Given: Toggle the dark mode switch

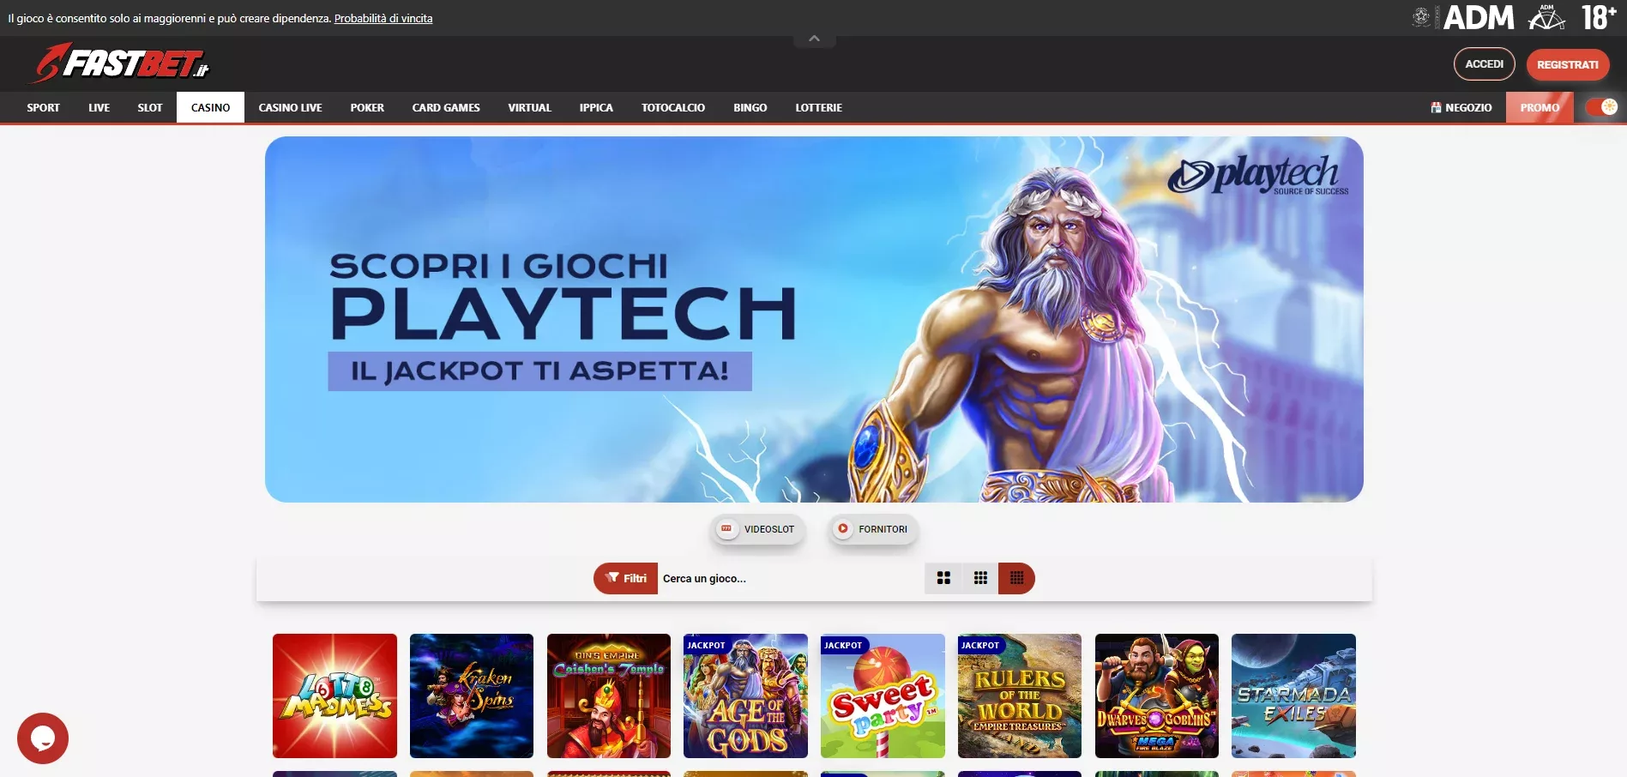Looking at the screenshot, I should point(1602,107).
